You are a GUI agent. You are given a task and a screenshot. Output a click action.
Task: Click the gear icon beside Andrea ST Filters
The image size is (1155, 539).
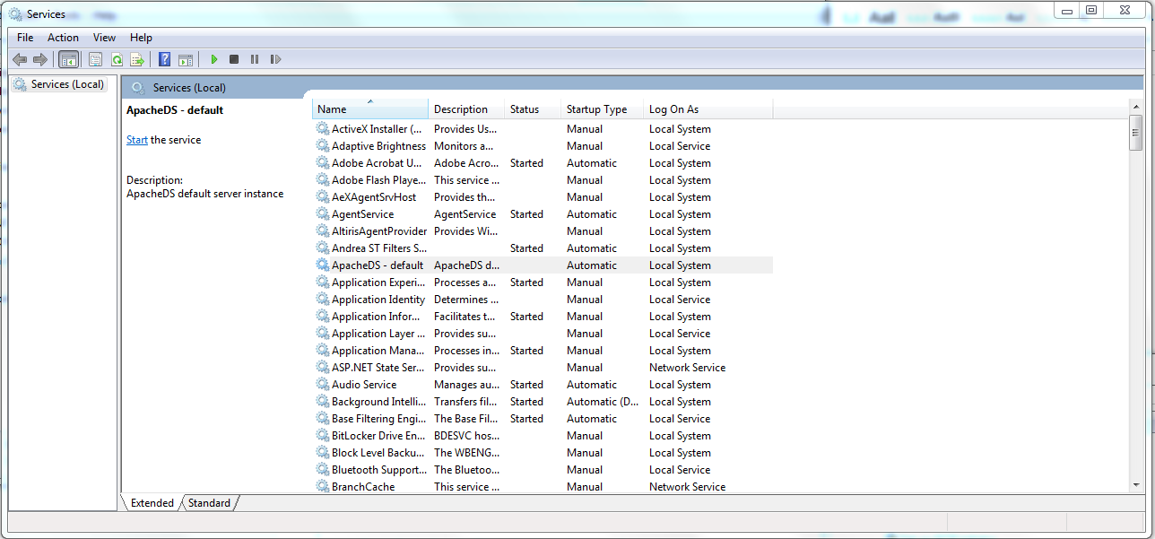pyautogui.click(x=323, y=248)
